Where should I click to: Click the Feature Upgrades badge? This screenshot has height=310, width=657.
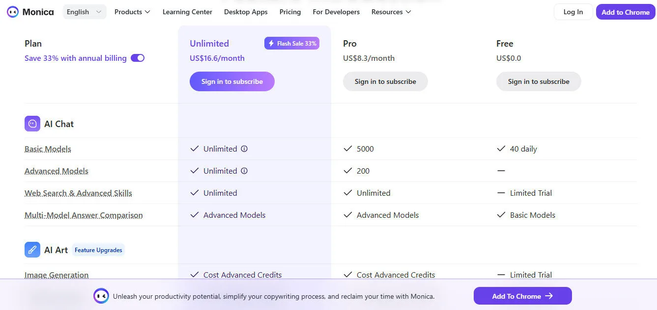98,250
